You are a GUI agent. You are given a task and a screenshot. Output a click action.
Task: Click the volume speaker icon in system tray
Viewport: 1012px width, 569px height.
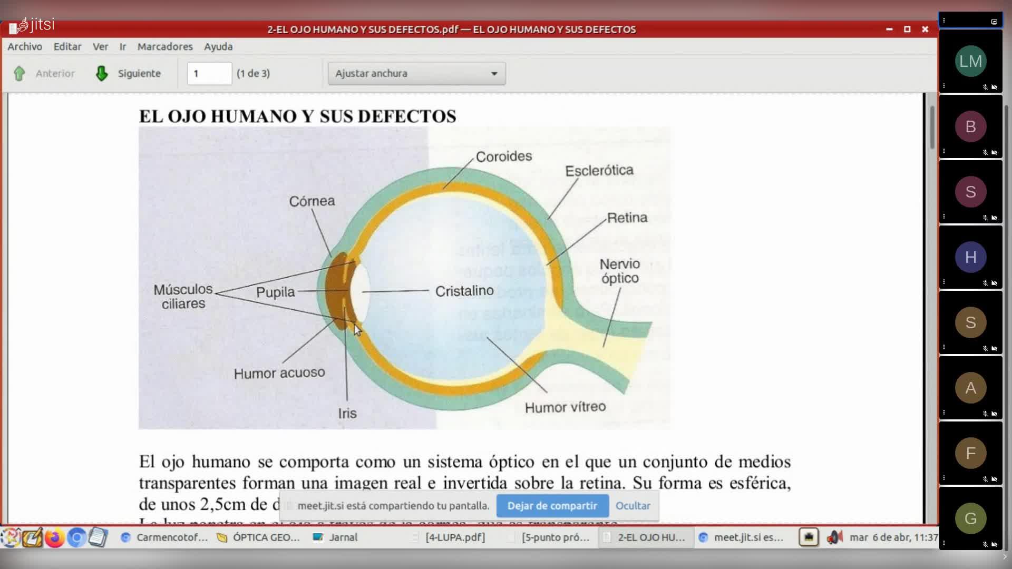(x=834, y=537)
